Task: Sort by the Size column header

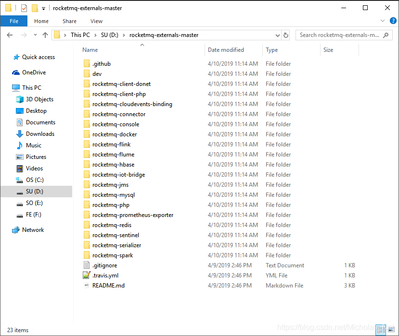Action: click(x=328, y=50)
